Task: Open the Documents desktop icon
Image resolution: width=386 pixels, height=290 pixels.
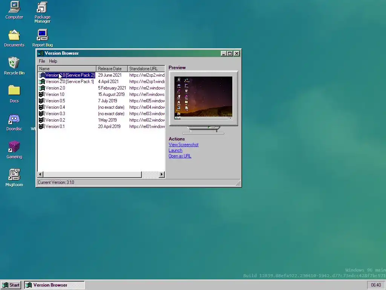Action: pyautogui.click(x=14, y=38)
